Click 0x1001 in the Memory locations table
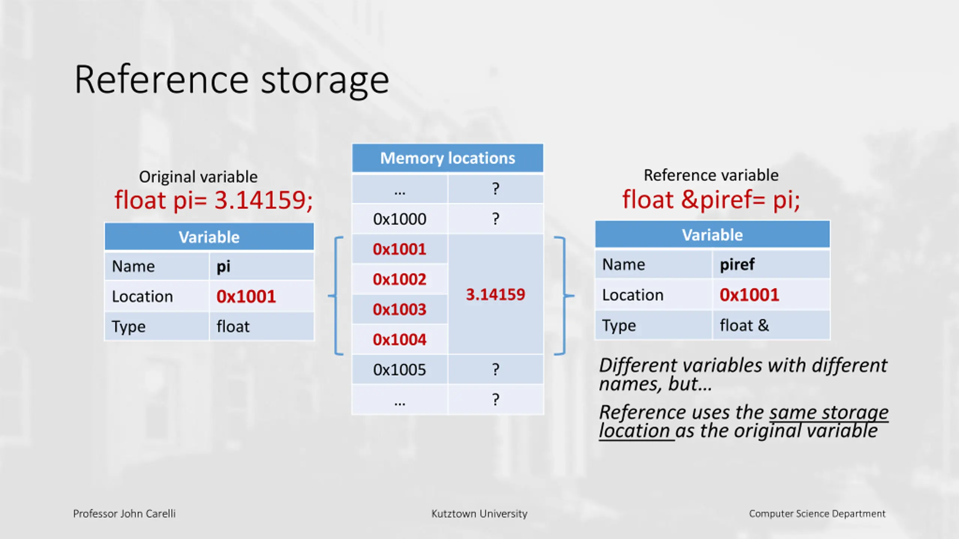 400,249
